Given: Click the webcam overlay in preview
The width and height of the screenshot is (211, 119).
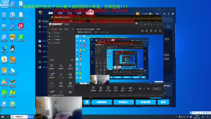Looking at the screenshot, I should pyautogui.click(x=100, y=80).
